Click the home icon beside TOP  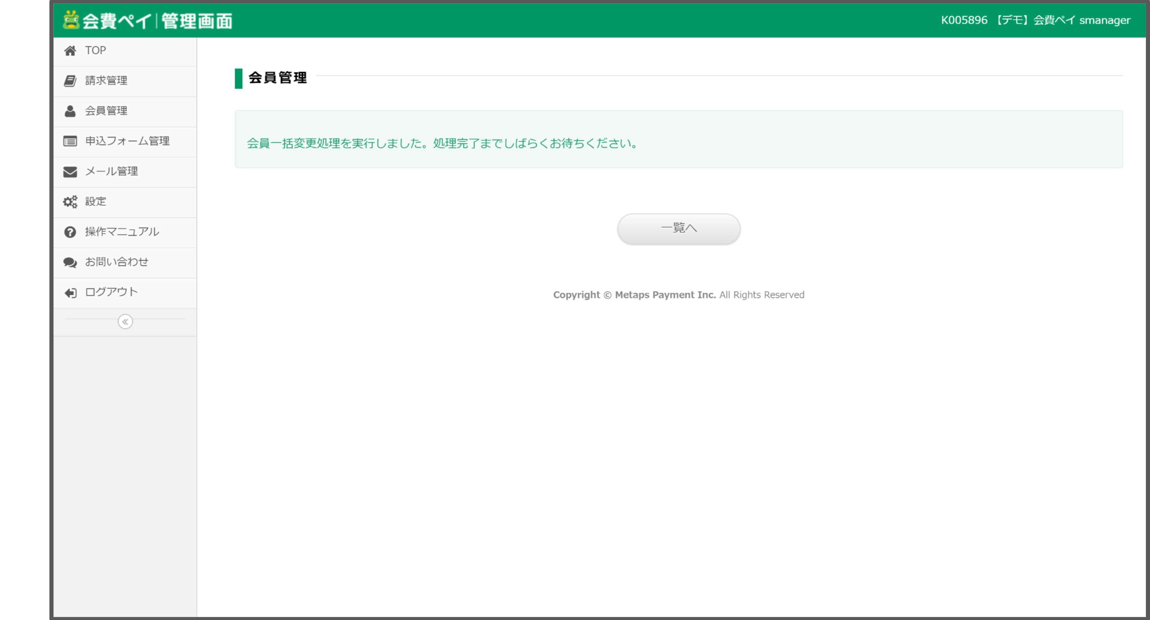tap(70, 51)
